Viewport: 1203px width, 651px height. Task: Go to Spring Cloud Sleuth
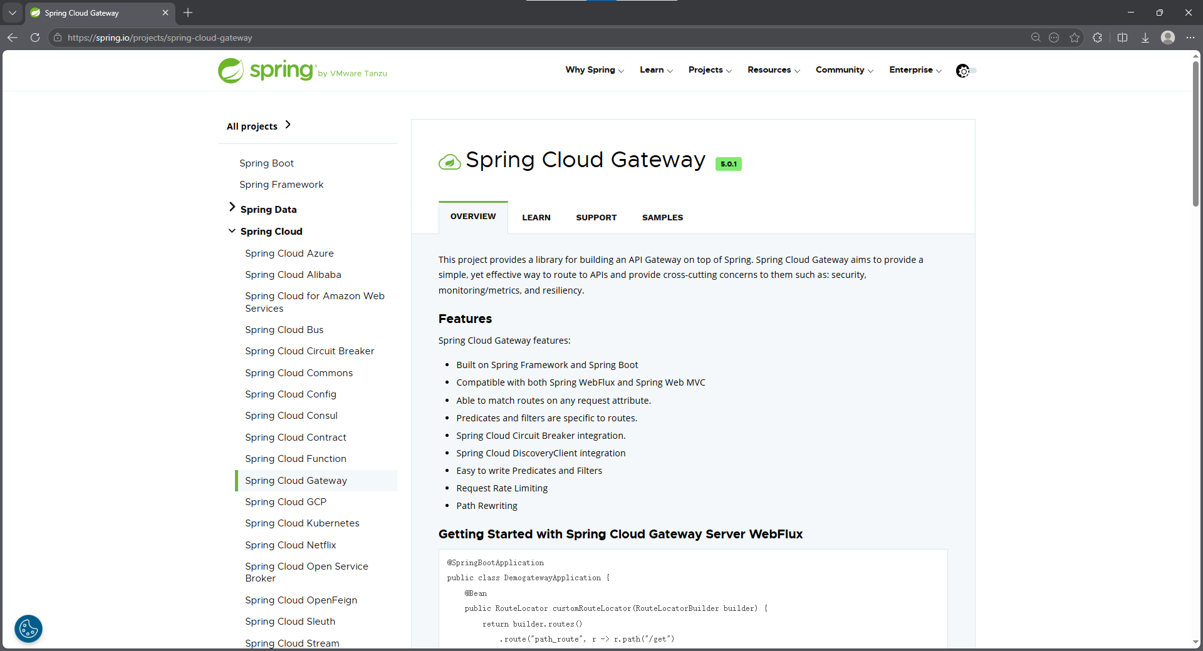[x=290, y=622]
